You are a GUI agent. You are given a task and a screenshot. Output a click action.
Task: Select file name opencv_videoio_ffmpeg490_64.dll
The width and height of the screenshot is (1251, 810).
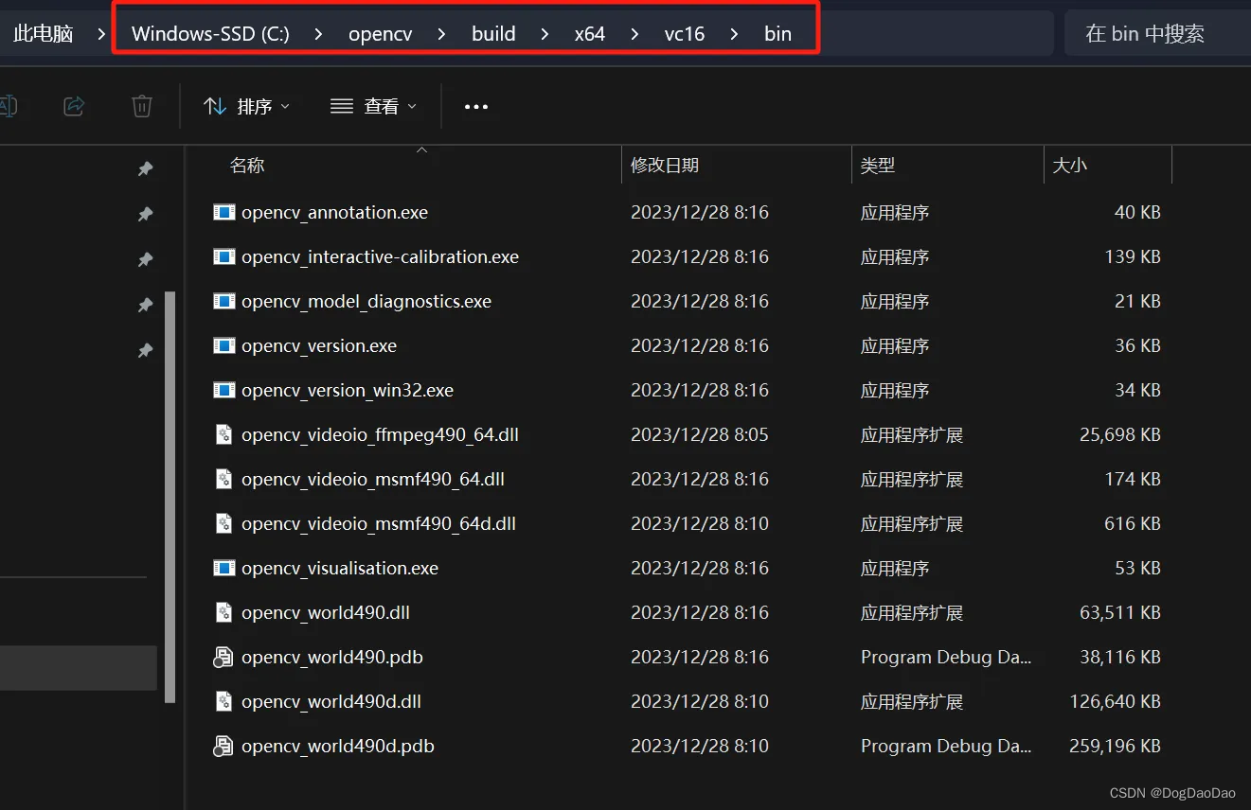380,435
